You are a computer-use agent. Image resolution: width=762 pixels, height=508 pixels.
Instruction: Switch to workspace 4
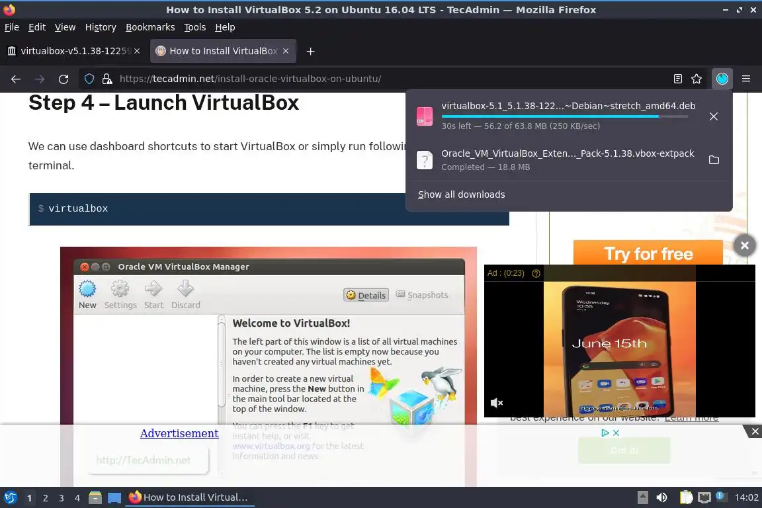click(77, 498)
